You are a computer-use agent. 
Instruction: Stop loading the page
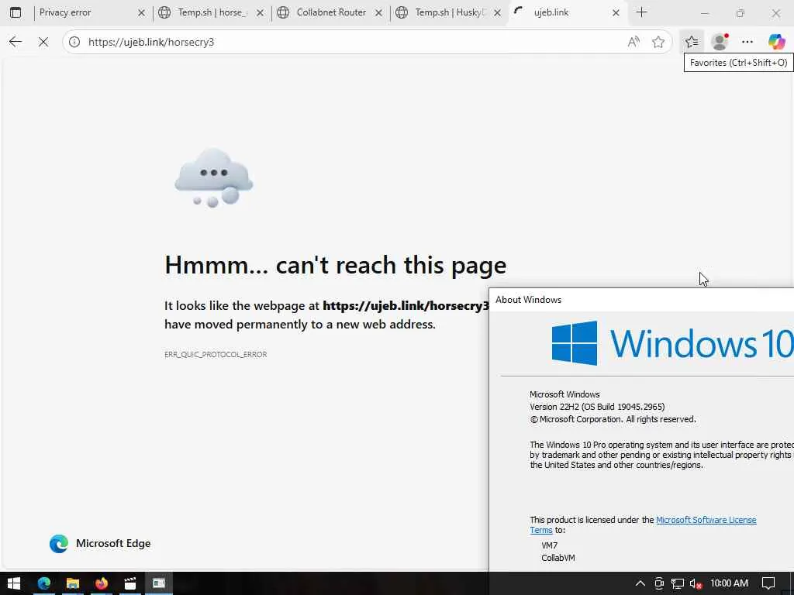[x=43, y=42]
